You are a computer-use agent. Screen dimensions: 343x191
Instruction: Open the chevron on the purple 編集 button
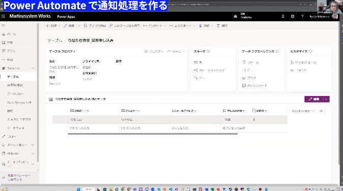tap(326, 99)
